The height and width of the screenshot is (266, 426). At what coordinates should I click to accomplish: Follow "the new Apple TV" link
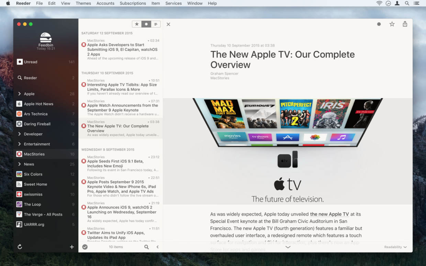[x=329, y=214]
